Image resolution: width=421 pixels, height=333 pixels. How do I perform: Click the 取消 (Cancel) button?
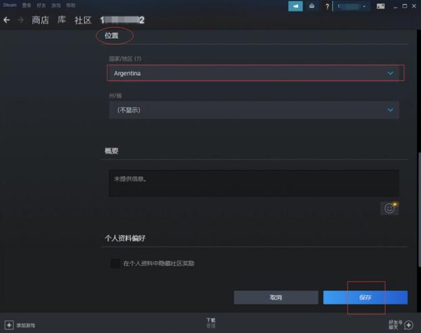coord(276,298)
